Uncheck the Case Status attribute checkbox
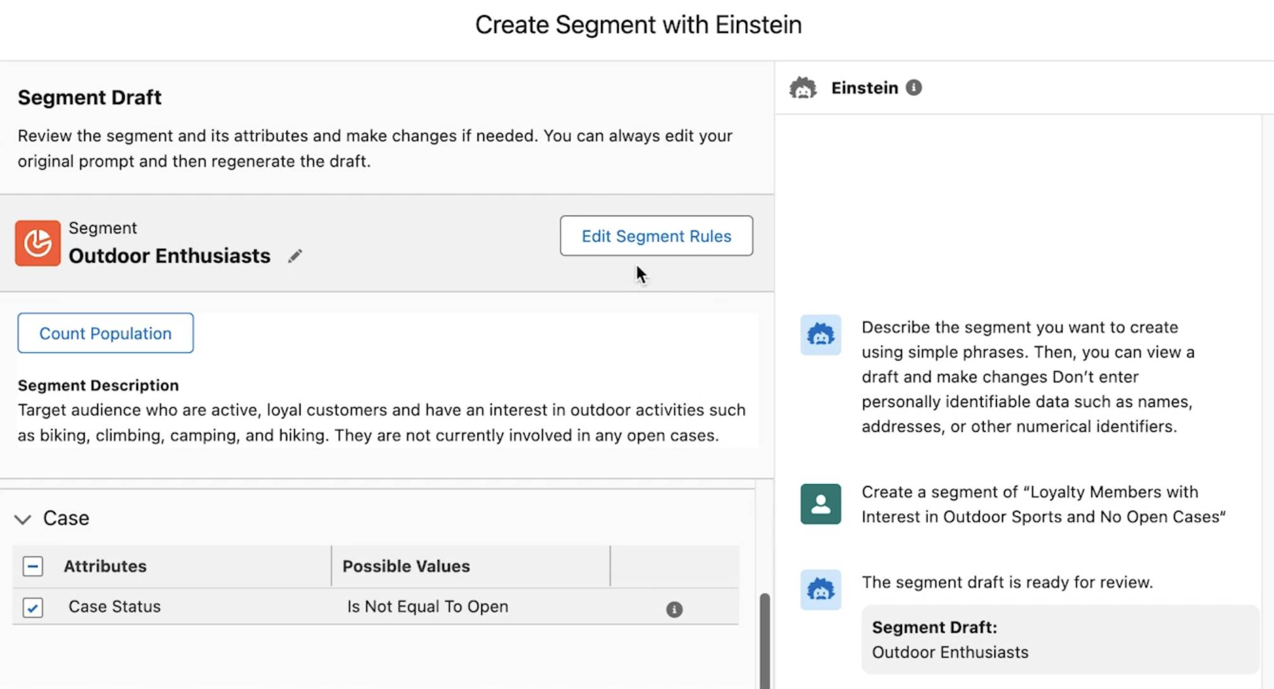Screen dimensions: 1274x689 pos(33,607)
